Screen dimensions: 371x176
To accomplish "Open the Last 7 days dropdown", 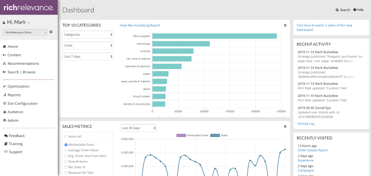I will pyautogui.click(x=88, y=57).
